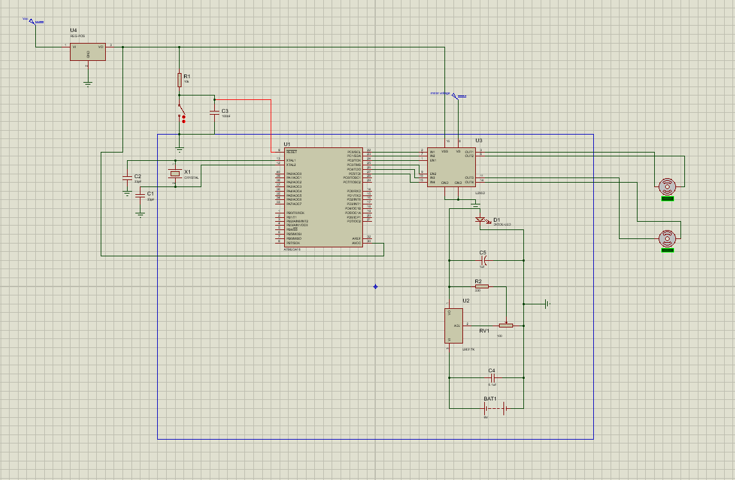
Task: Click the "DIODE-LED" value text near D1
Action: point(502,225)
